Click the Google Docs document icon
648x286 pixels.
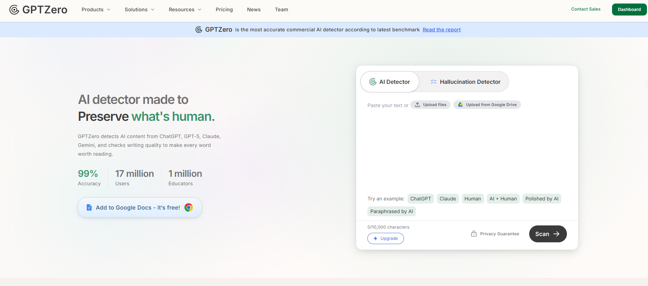click(x=89, y=207)
